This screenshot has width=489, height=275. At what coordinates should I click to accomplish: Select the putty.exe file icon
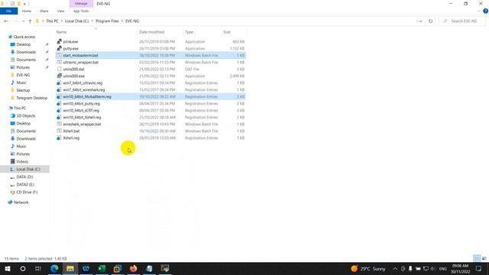coord(60,48)
